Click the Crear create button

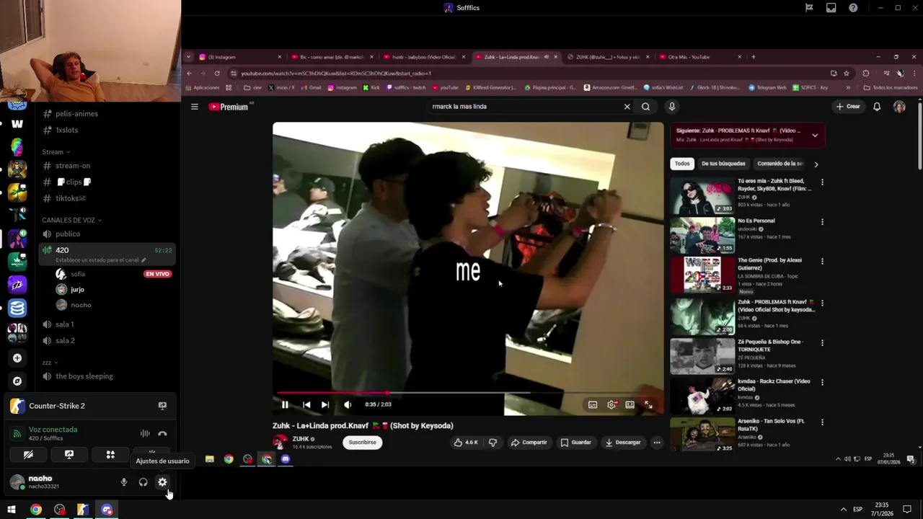coord(848,107)
